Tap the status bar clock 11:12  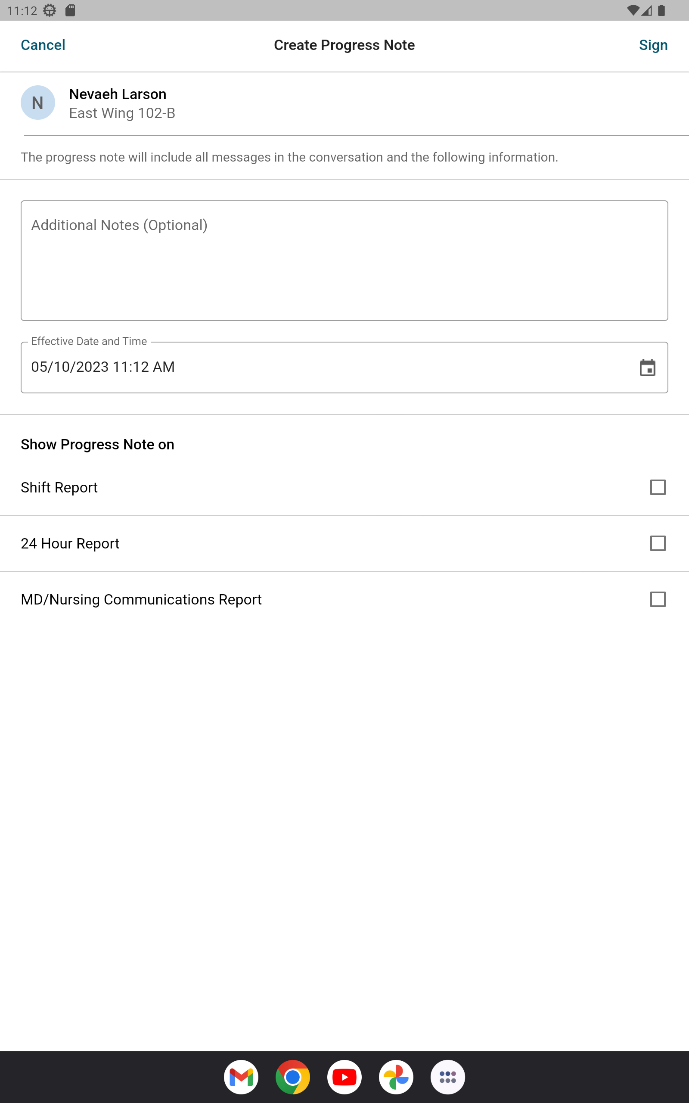coord(22,10)
